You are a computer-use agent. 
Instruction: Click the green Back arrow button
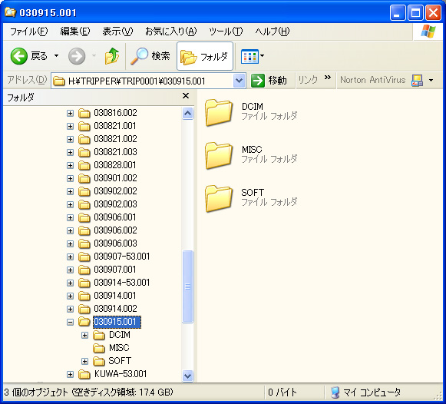pyautogui.click(x=18, y=56)
